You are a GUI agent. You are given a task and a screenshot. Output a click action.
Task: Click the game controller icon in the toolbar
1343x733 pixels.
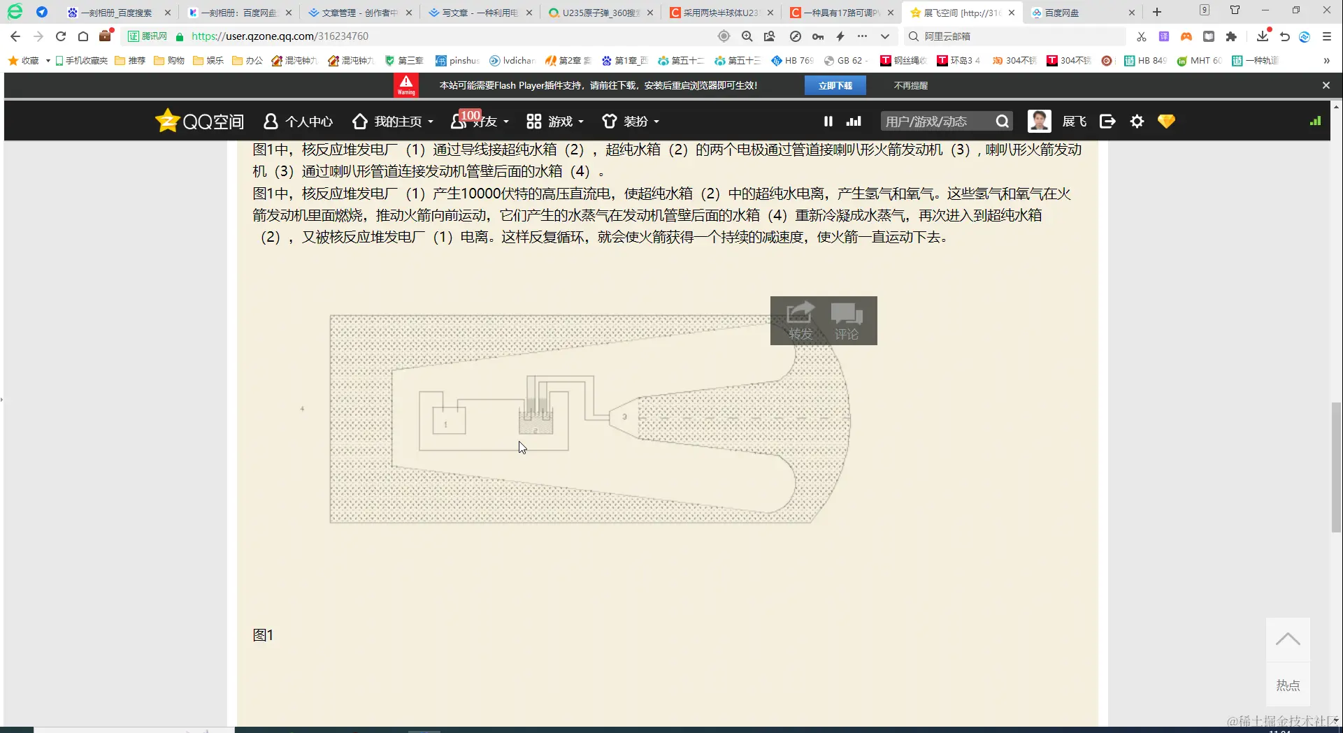tap(1186, 36)
